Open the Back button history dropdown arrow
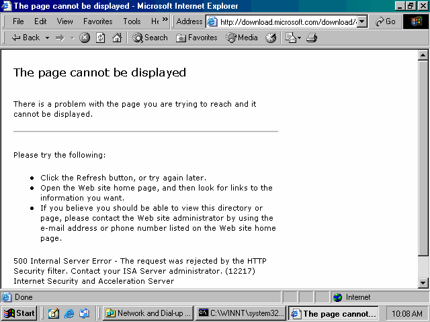Image resolution: width=430 pixels, height=322 pixels. click(48, 38)
